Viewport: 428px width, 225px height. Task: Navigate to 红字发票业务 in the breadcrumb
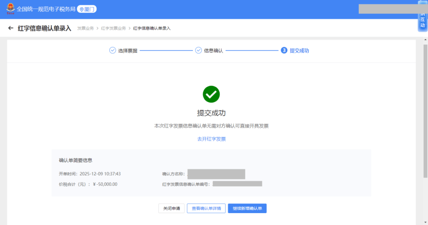[x=113, y=29]
